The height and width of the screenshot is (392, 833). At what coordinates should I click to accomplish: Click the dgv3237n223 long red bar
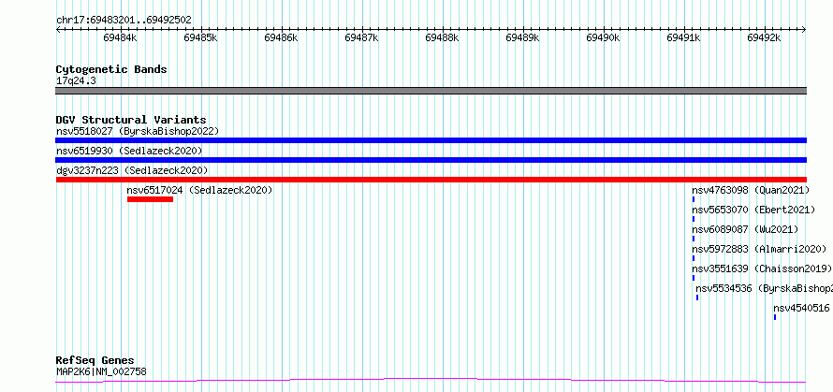431,180
